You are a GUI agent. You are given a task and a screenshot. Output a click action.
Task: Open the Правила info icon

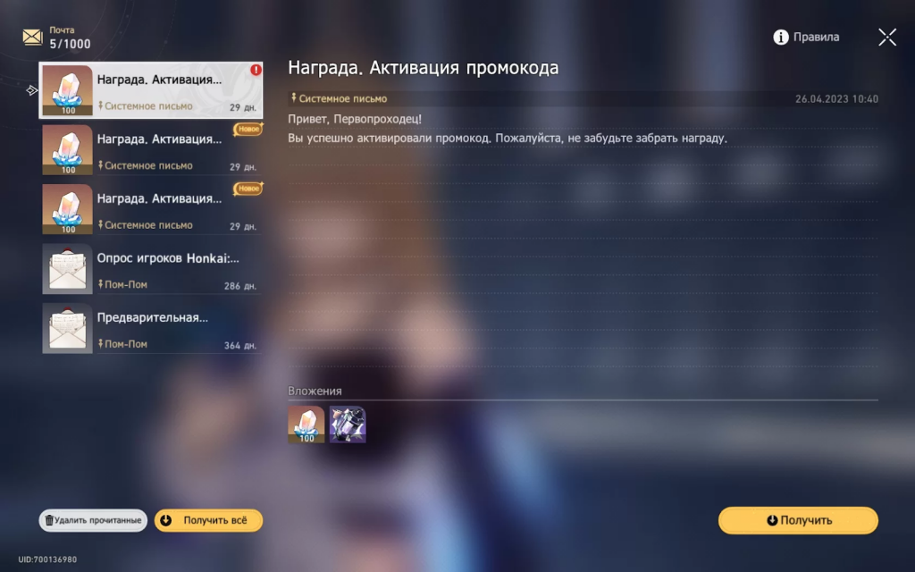781,37
